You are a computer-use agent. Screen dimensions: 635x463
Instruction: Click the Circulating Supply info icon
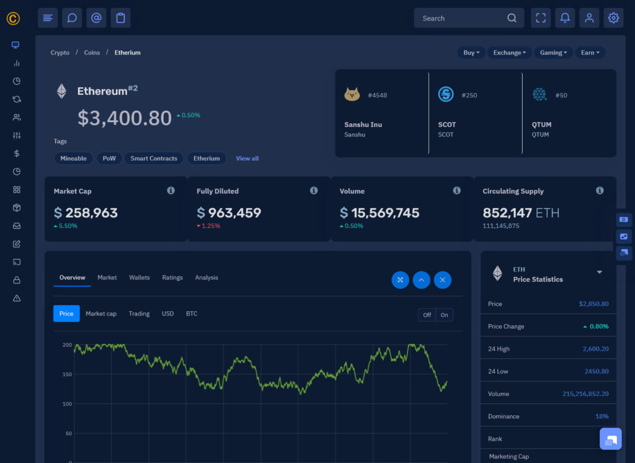600,190
